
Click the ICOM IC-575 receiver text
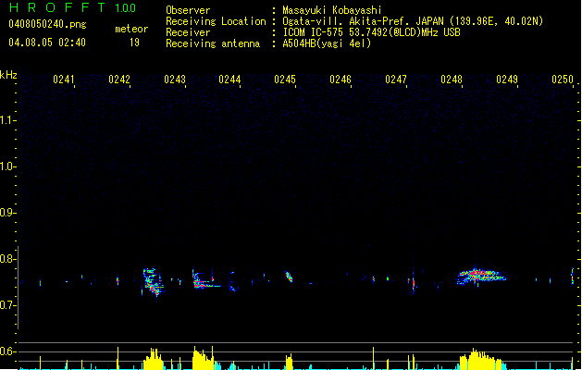point(372,32)
